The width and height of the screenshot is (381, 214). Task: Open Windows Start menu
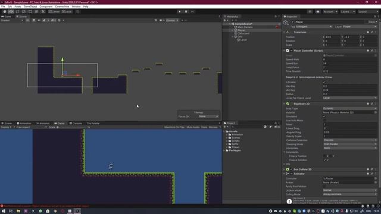[x=4, y=211]
